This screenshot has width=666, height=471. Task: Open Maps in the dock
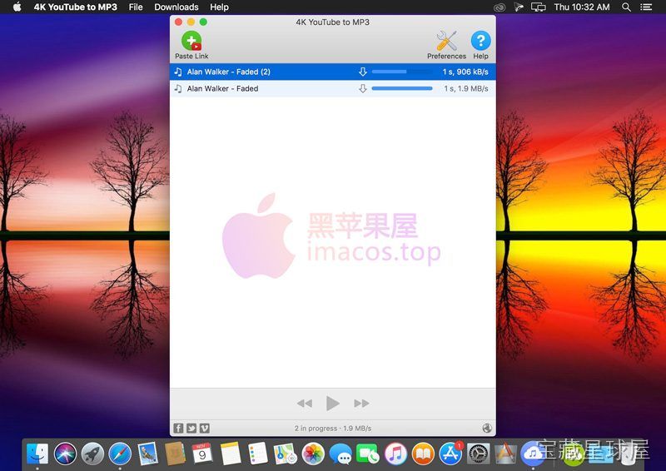(286, 454)
